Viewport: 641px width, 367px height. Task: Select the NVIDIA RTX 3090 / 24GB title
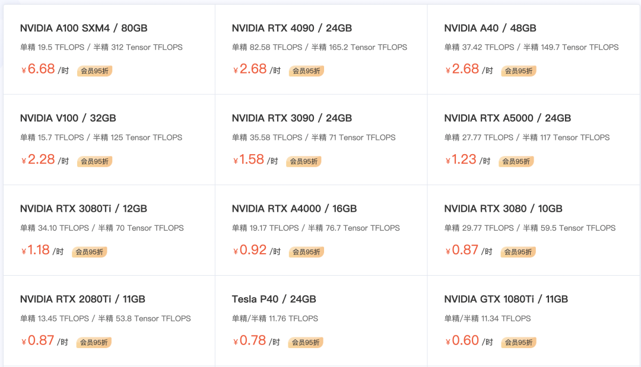[x=291, y=118]
